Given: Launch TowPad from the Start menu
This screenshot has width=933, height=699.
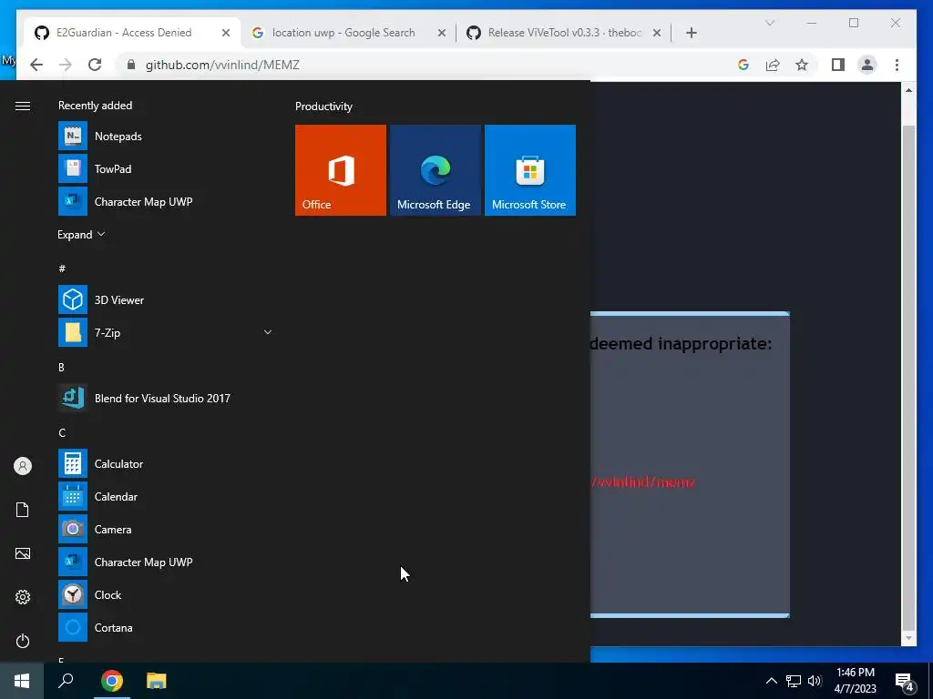Looking at the screenshot, I should 166,168.
